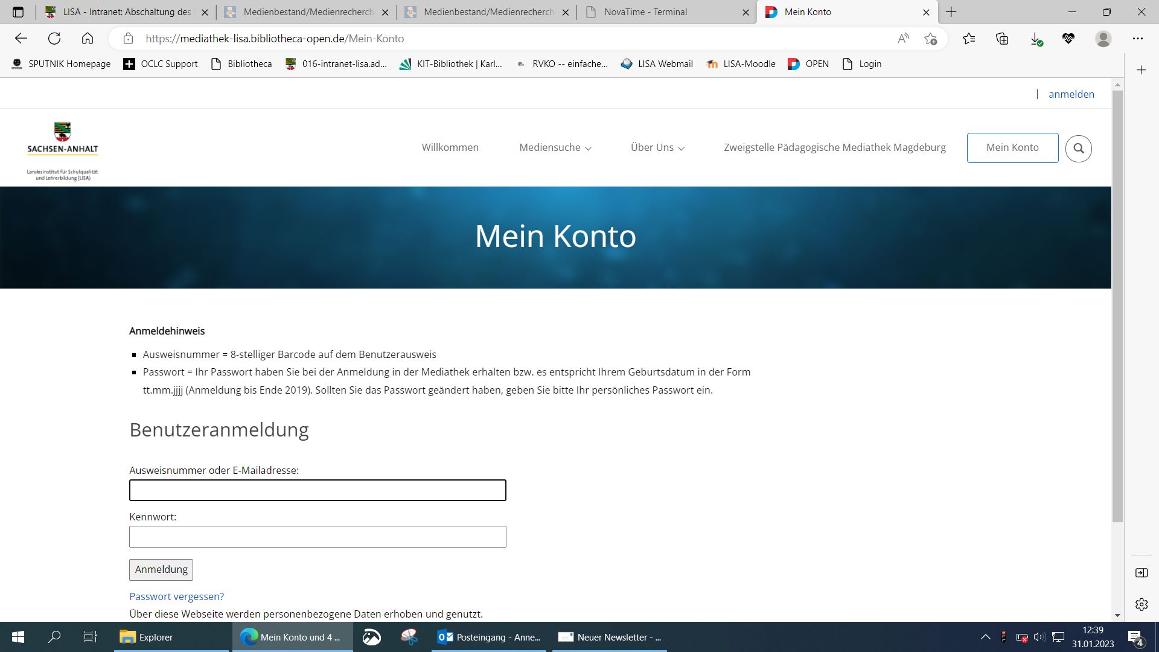
Task: Reload the current page
Action: [54, 39]
